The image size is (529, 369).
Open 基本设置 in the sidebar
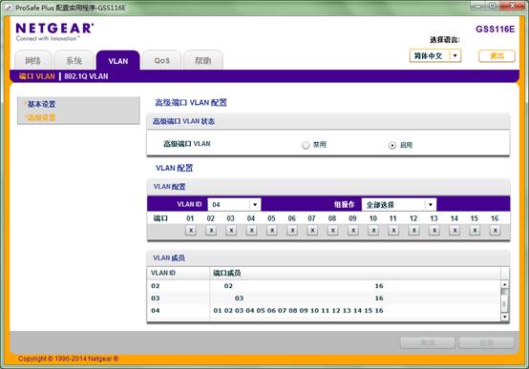(x=41, y=104)
